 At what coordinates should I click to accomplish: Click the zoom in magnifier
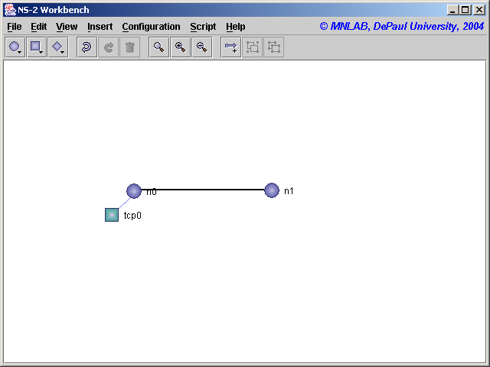181,47
